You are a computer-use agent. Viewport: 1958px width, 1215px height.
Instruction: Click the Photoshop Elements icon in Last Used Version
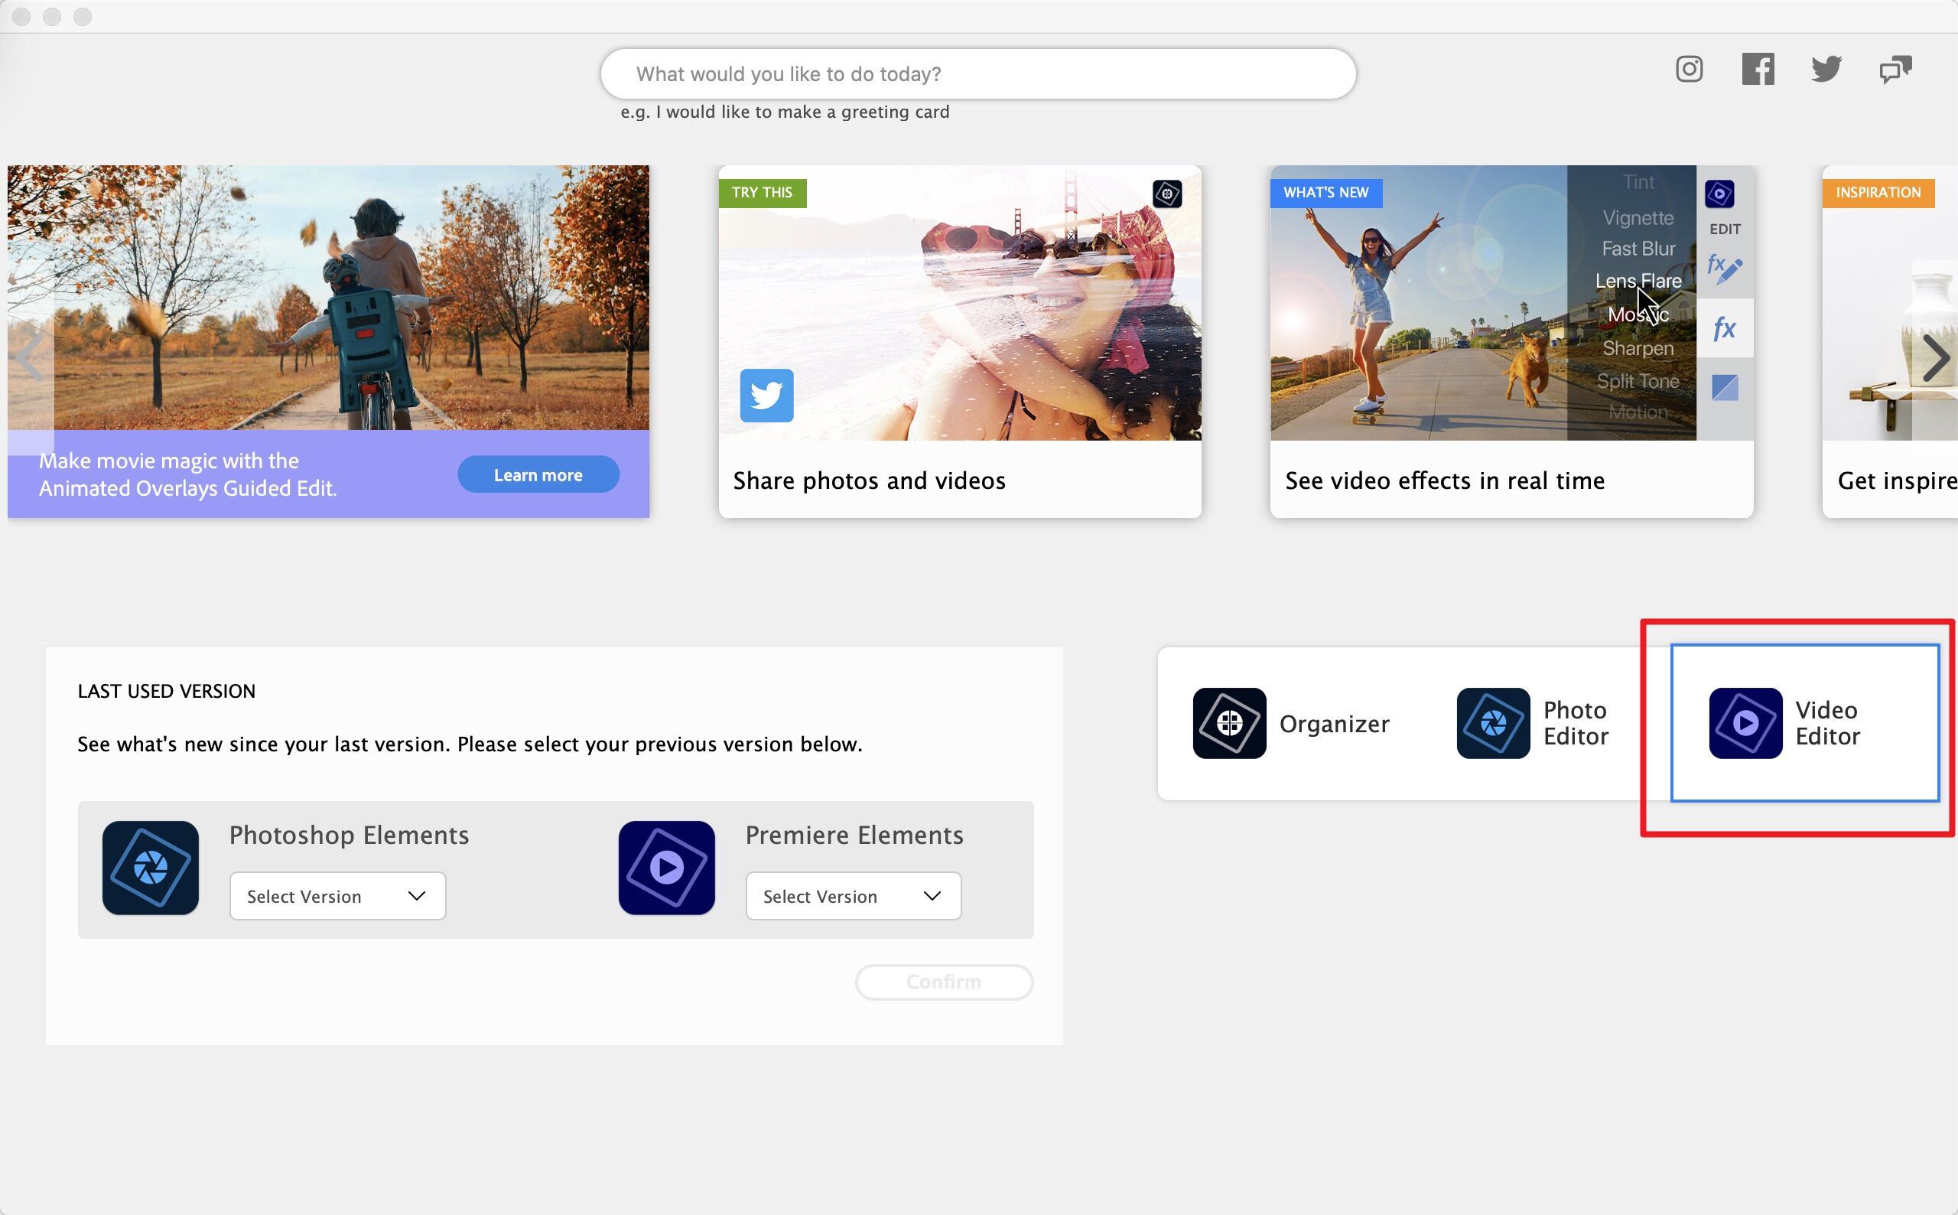click(x=150, y=868)
